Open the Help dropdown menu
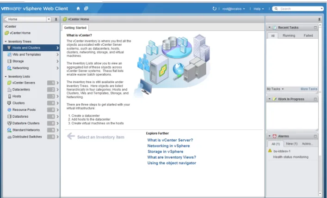This screenshot has height=198, width=327. point(259,9)
